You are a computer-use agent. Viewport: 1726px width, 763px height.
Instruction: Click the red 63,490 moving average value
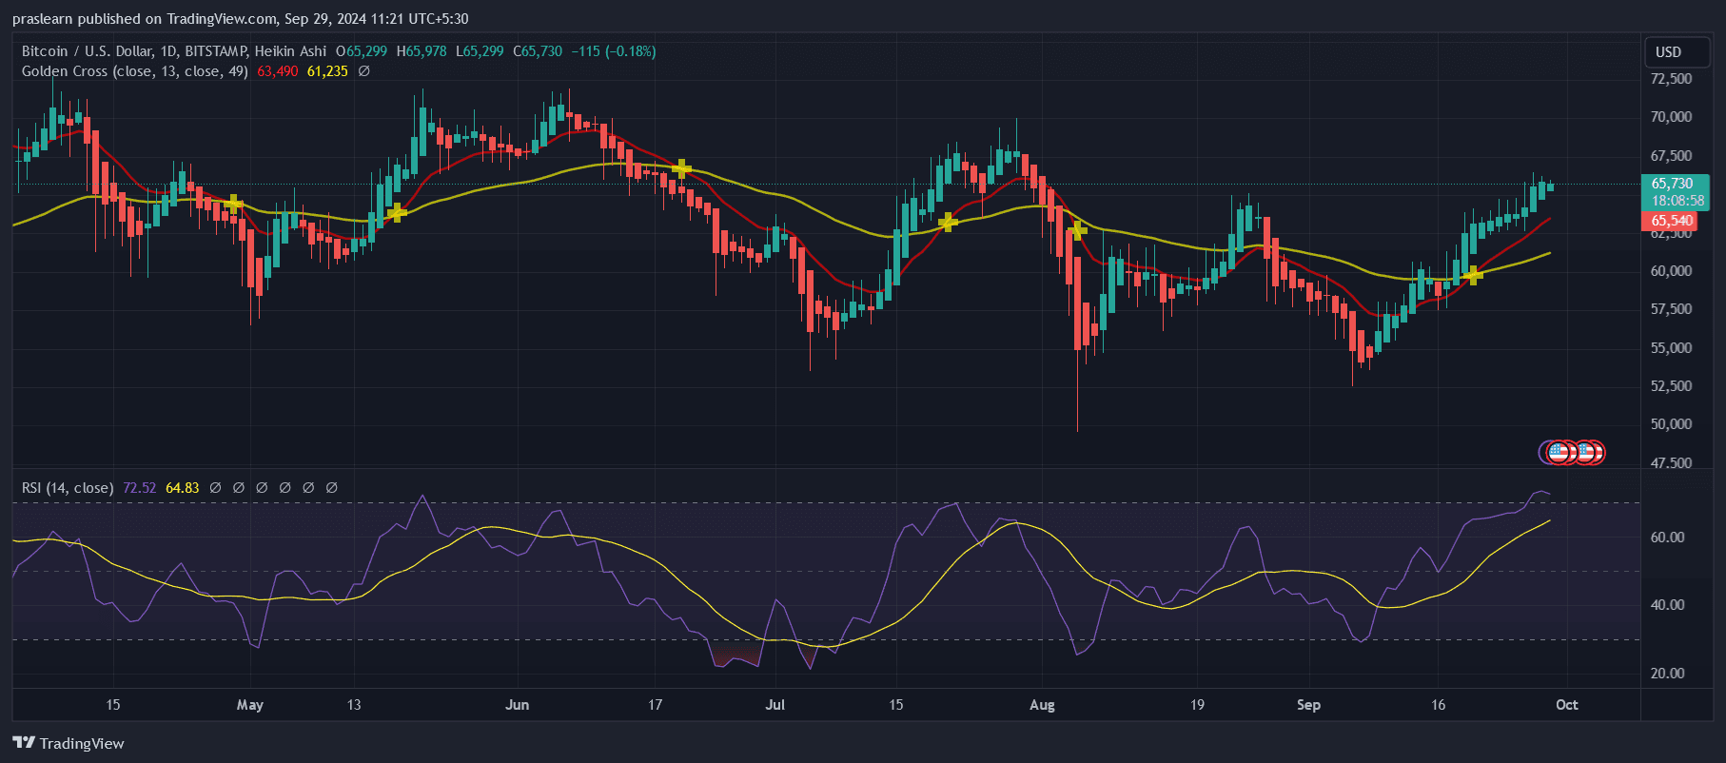click(x=277, y=71)
